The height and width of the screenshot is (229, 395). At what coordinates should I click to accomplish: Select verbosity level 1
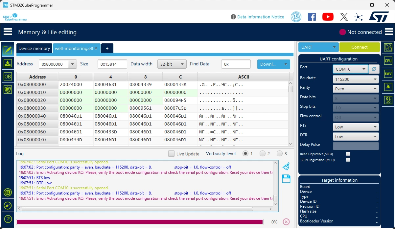point(245,153)
